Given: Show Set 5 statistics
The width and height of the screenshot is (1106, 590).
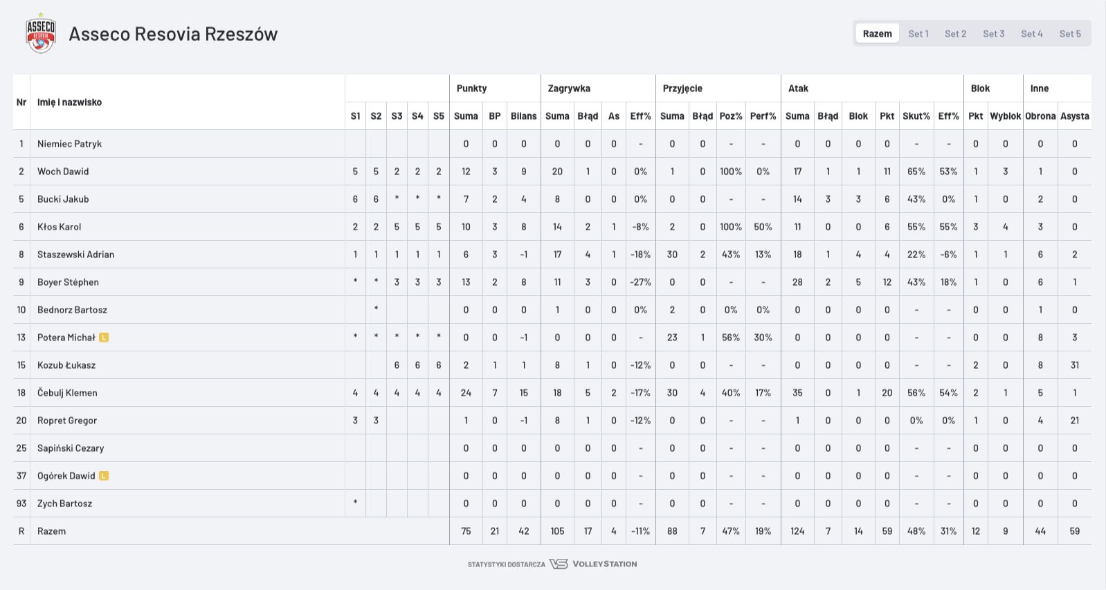Looking at the screenshot, I should pyautogui.click(x=1069, y=33).
